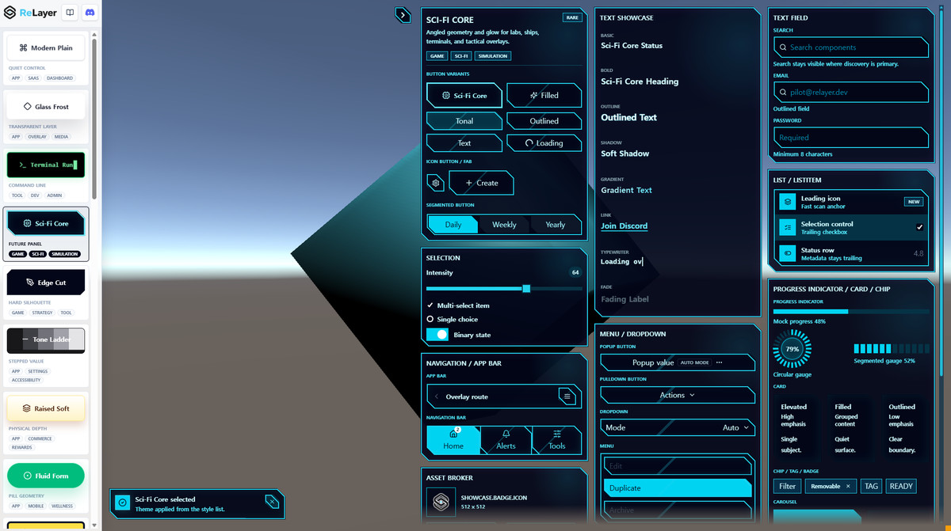951x531 pixels.
Task: Click the 79% circular gauge
Action: click(x=792, y=348)
